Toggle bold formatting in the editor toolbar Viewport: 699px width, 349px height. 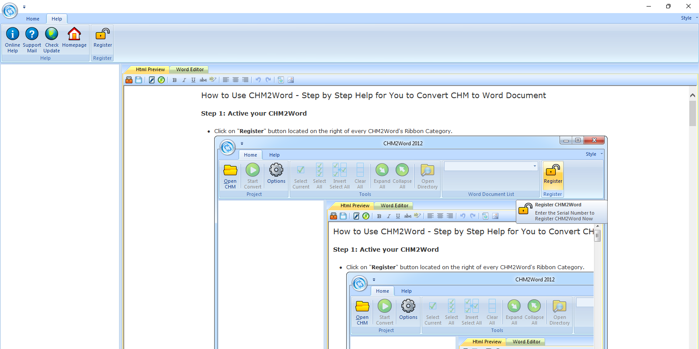coord(174,80)
